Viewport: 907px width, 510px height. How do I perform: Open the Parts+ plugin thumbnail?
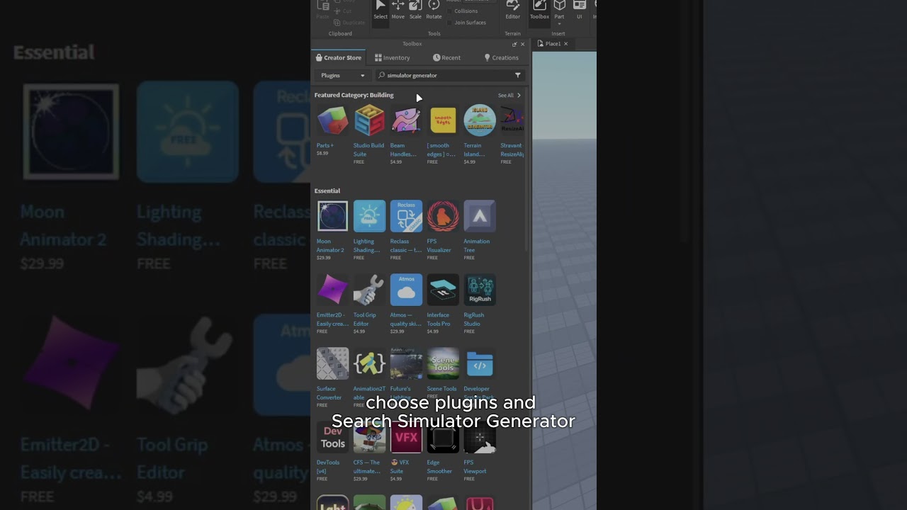pyautogui.click(x=332, y=120)
